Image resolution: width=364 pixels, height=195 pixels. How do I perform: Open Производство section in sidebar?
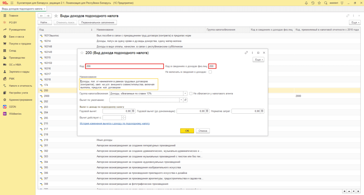click(x=17, y=58)
